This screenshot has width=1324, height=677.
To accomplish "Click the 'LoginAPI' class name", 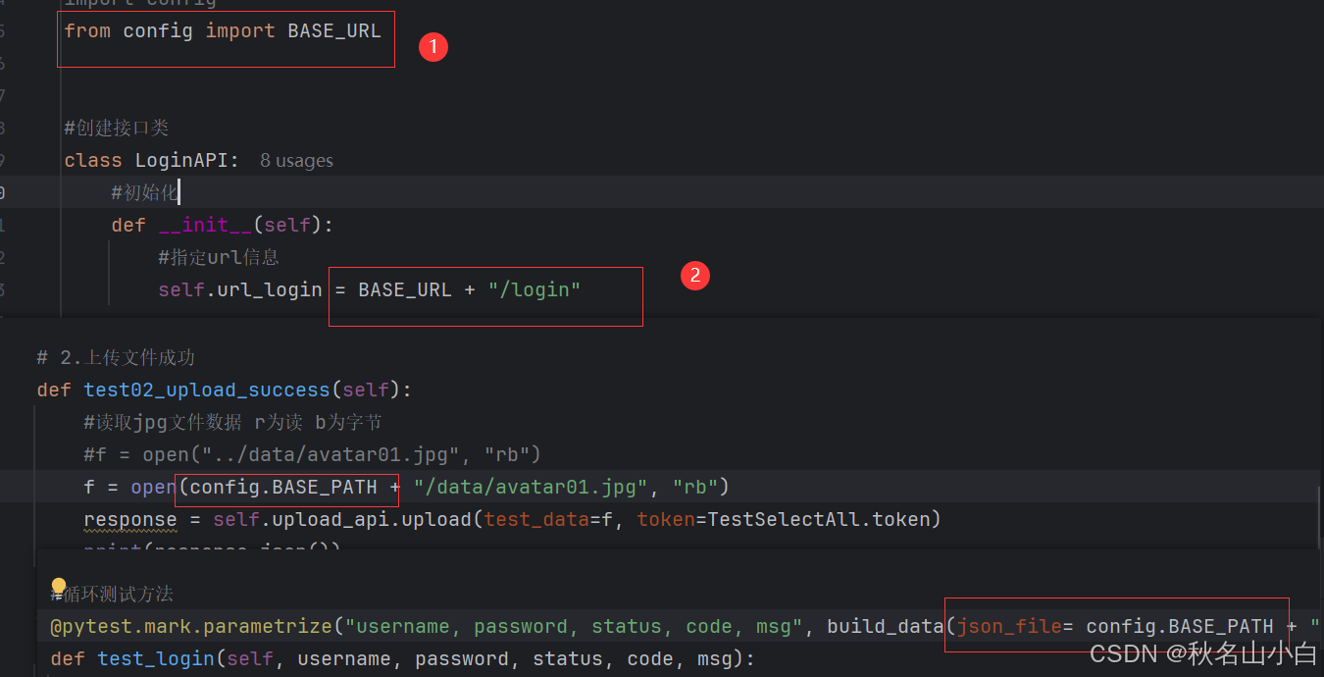I will click(x=180, y=160).
